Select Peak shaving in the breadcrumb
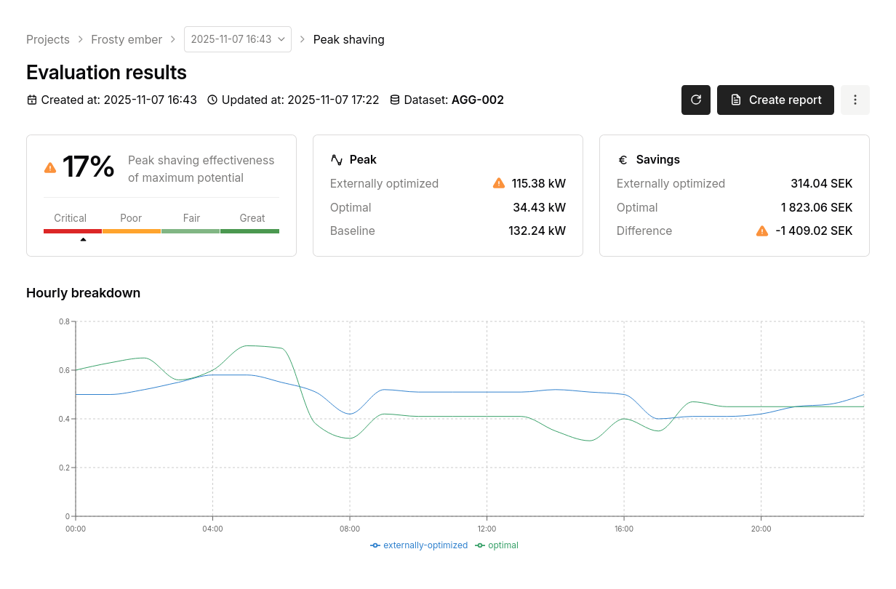Screen dimensions: 896x589 pos(348,39)
